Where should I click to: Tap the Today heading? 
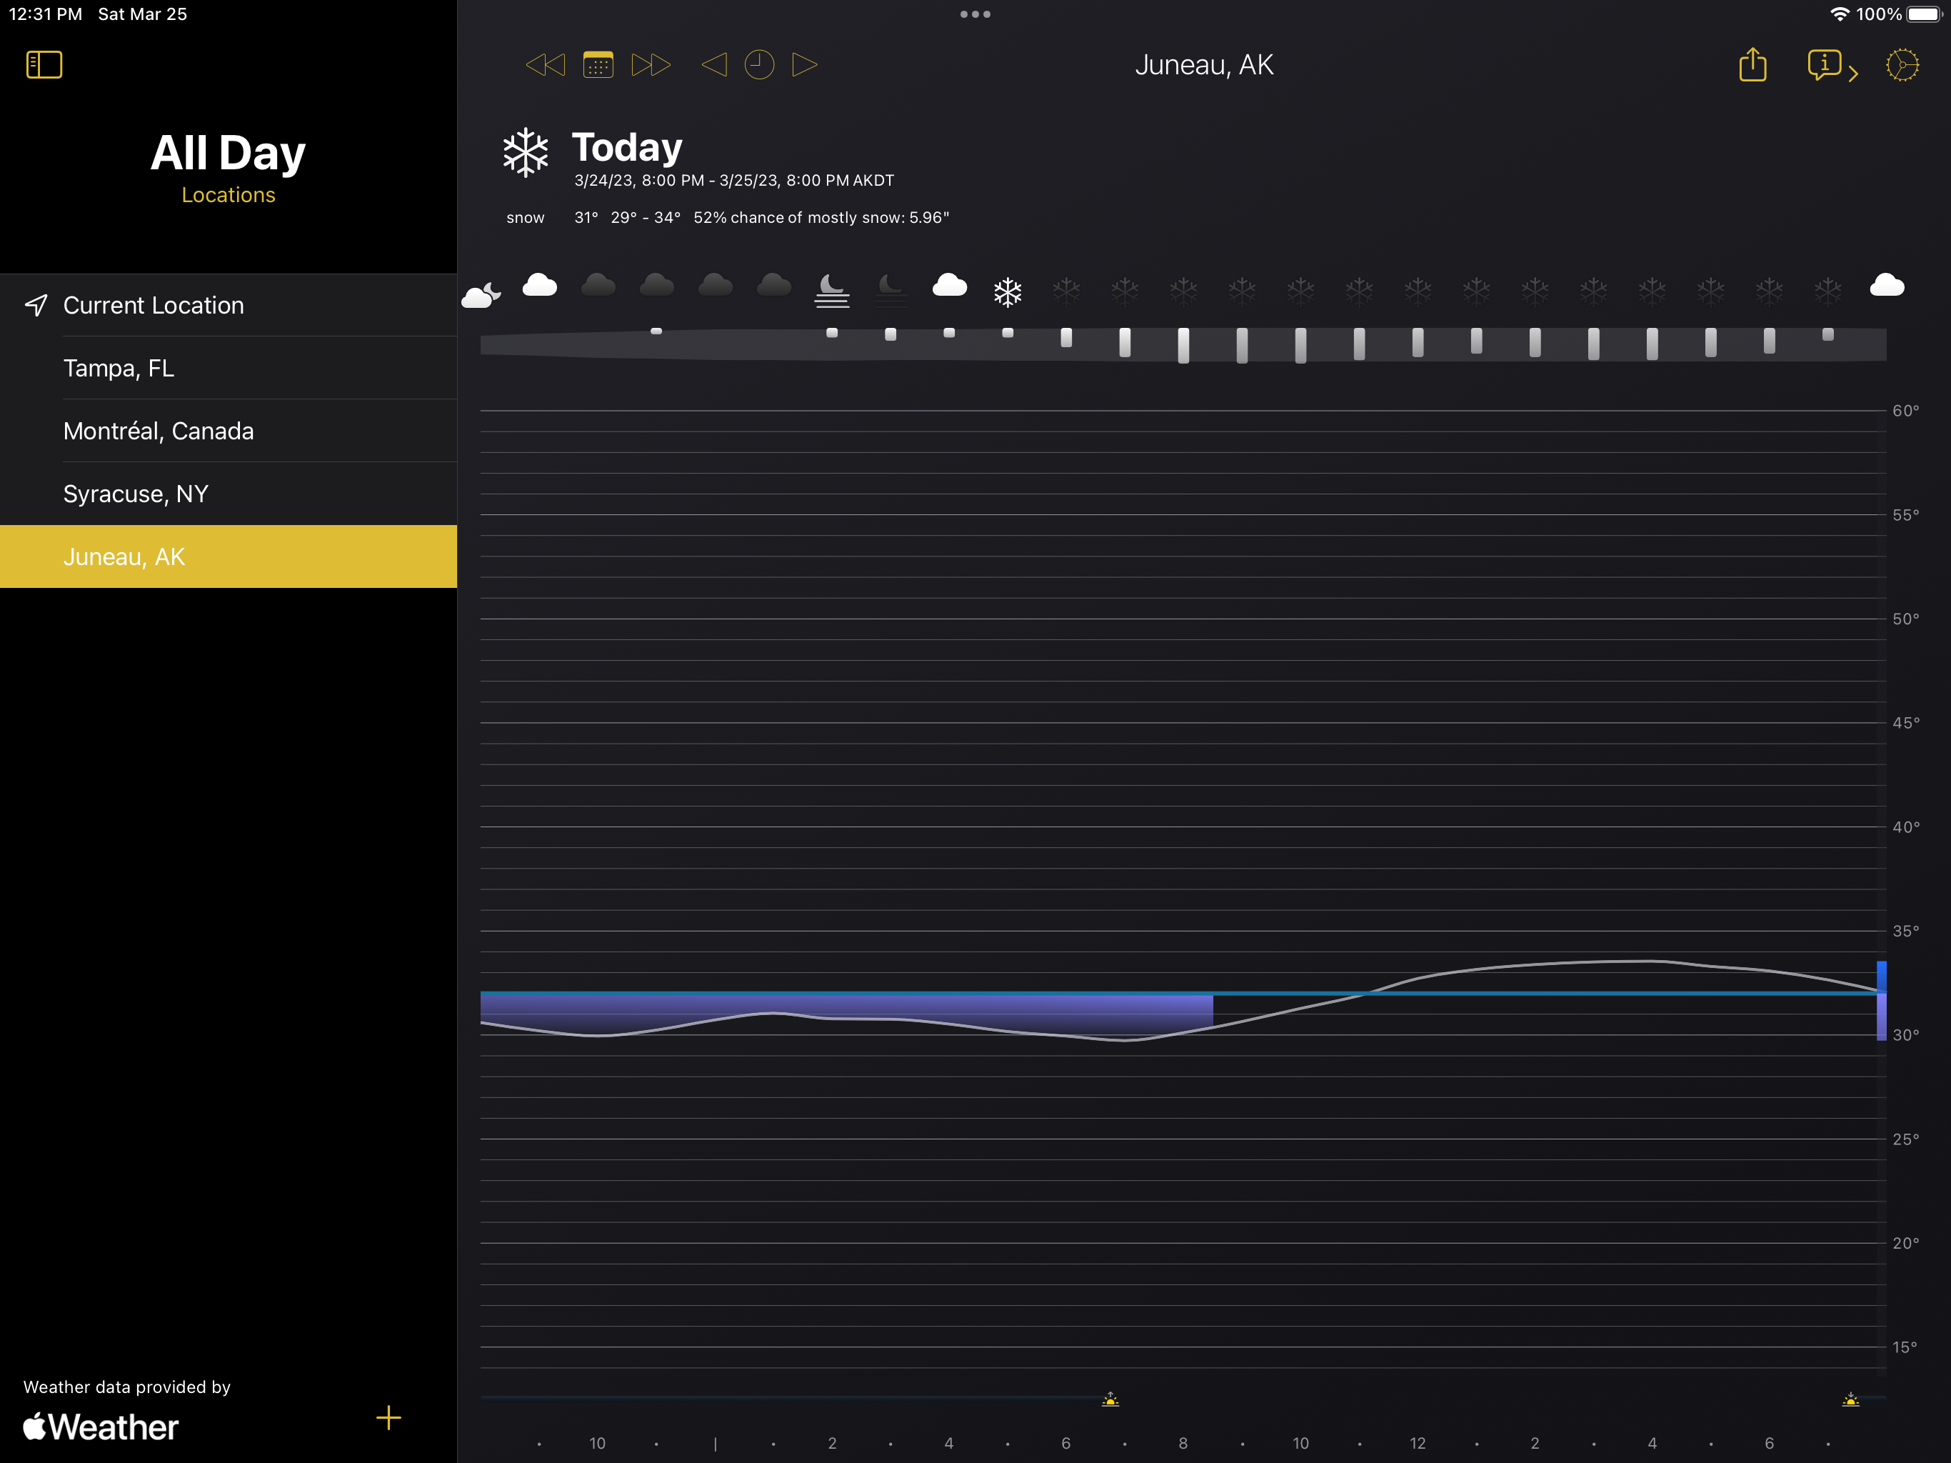point(627,147)
